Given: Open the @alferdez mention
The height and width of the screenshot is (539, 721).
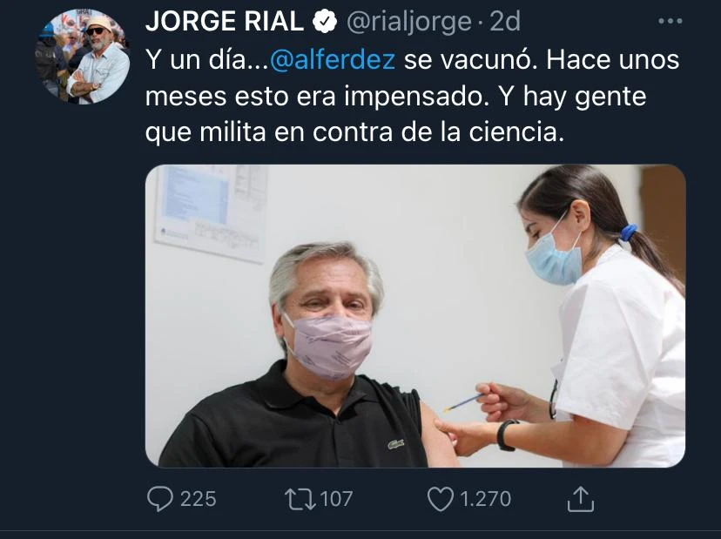Looking at the screenshot, I should click(x=333, y=60).
